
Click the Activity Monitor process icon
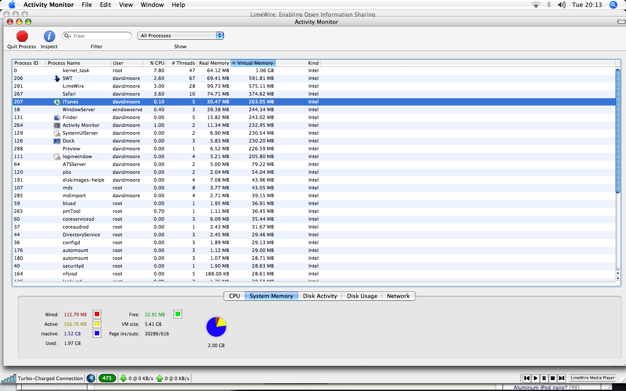point(57,126)
